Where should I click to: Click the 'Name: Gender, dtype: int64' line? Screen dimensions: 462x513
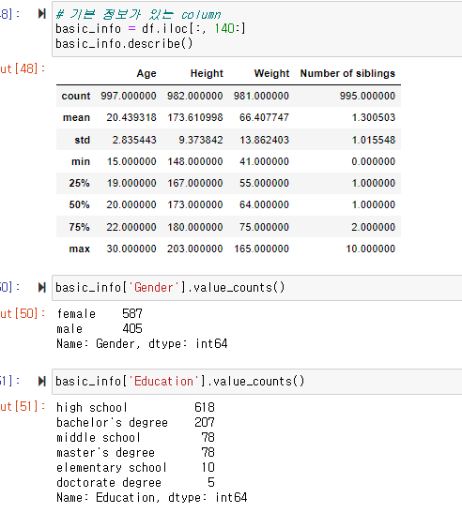142,344
